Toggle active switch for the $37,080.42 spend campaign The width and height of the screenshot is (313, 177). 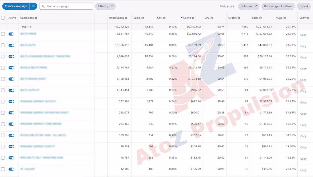11,34
